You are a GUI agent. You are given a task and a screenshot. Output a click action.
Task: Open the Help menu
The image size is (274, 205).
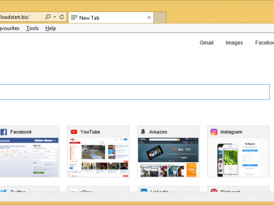tap(51, 28)
